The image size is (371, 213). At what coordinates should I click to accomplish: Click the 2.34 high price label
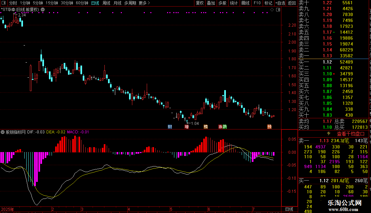tap(22, 15)
